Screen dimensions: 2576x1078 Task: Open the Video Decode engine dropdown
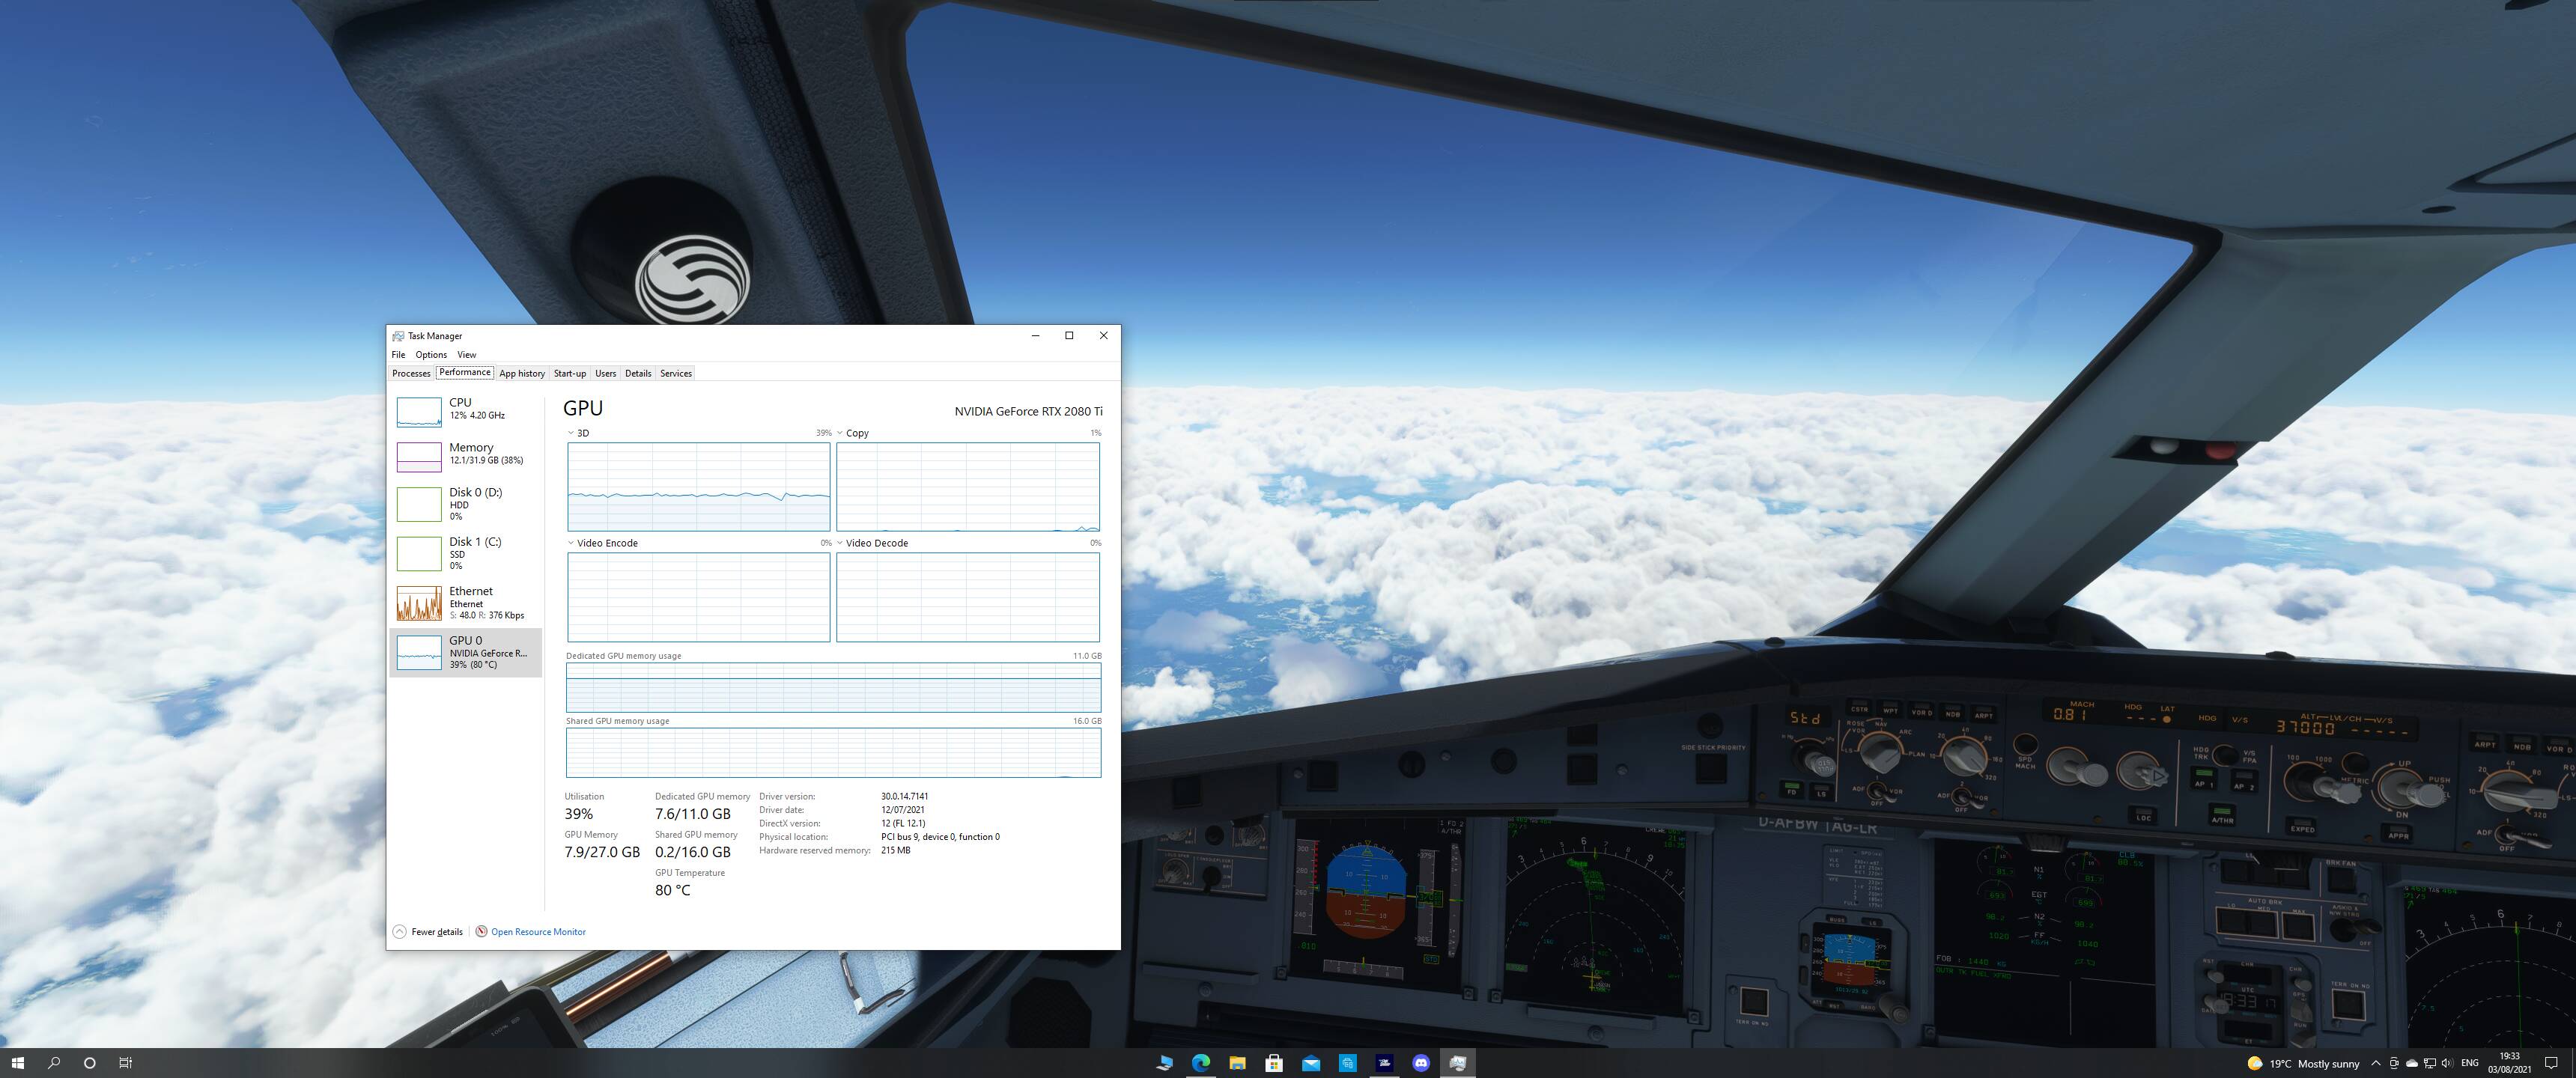pyautogui.click(x=840, y=543)
